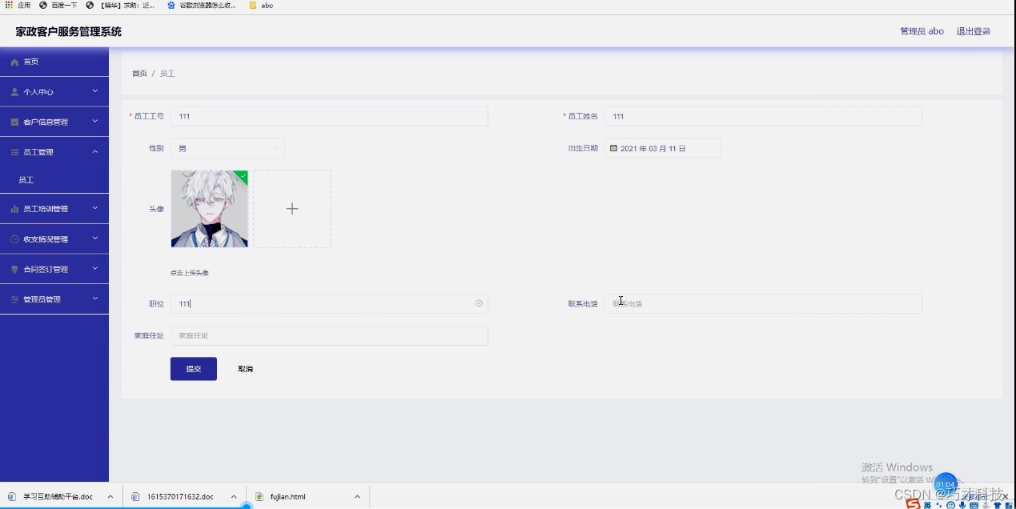Click the 员工 breadcrumb item

[167, 74]
